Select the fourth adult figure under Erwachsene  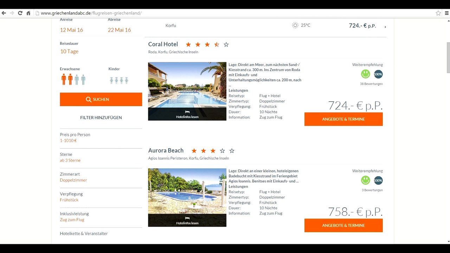click(83, 79)
